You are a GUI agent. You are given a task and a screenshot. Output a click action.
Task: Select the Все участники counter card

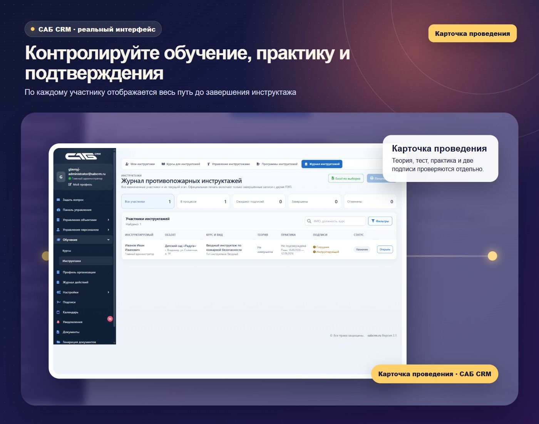pyautogui.click(x=148, y=201)
